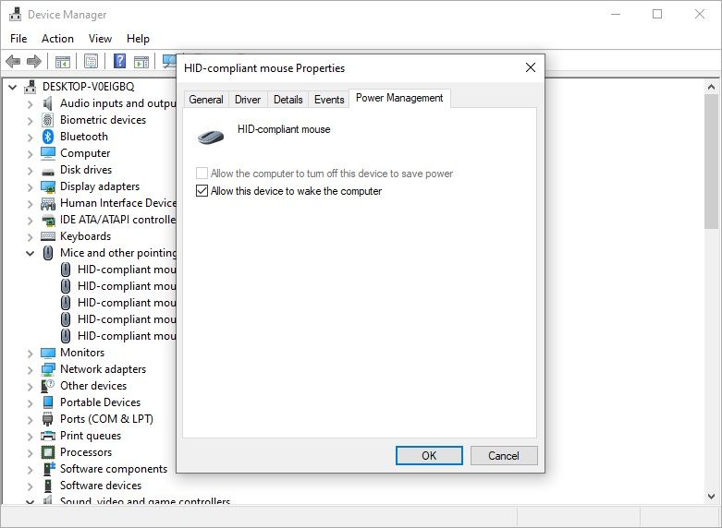Click the Software devices icon
Viewport: 722px width, 528px height.
[48, 486]
